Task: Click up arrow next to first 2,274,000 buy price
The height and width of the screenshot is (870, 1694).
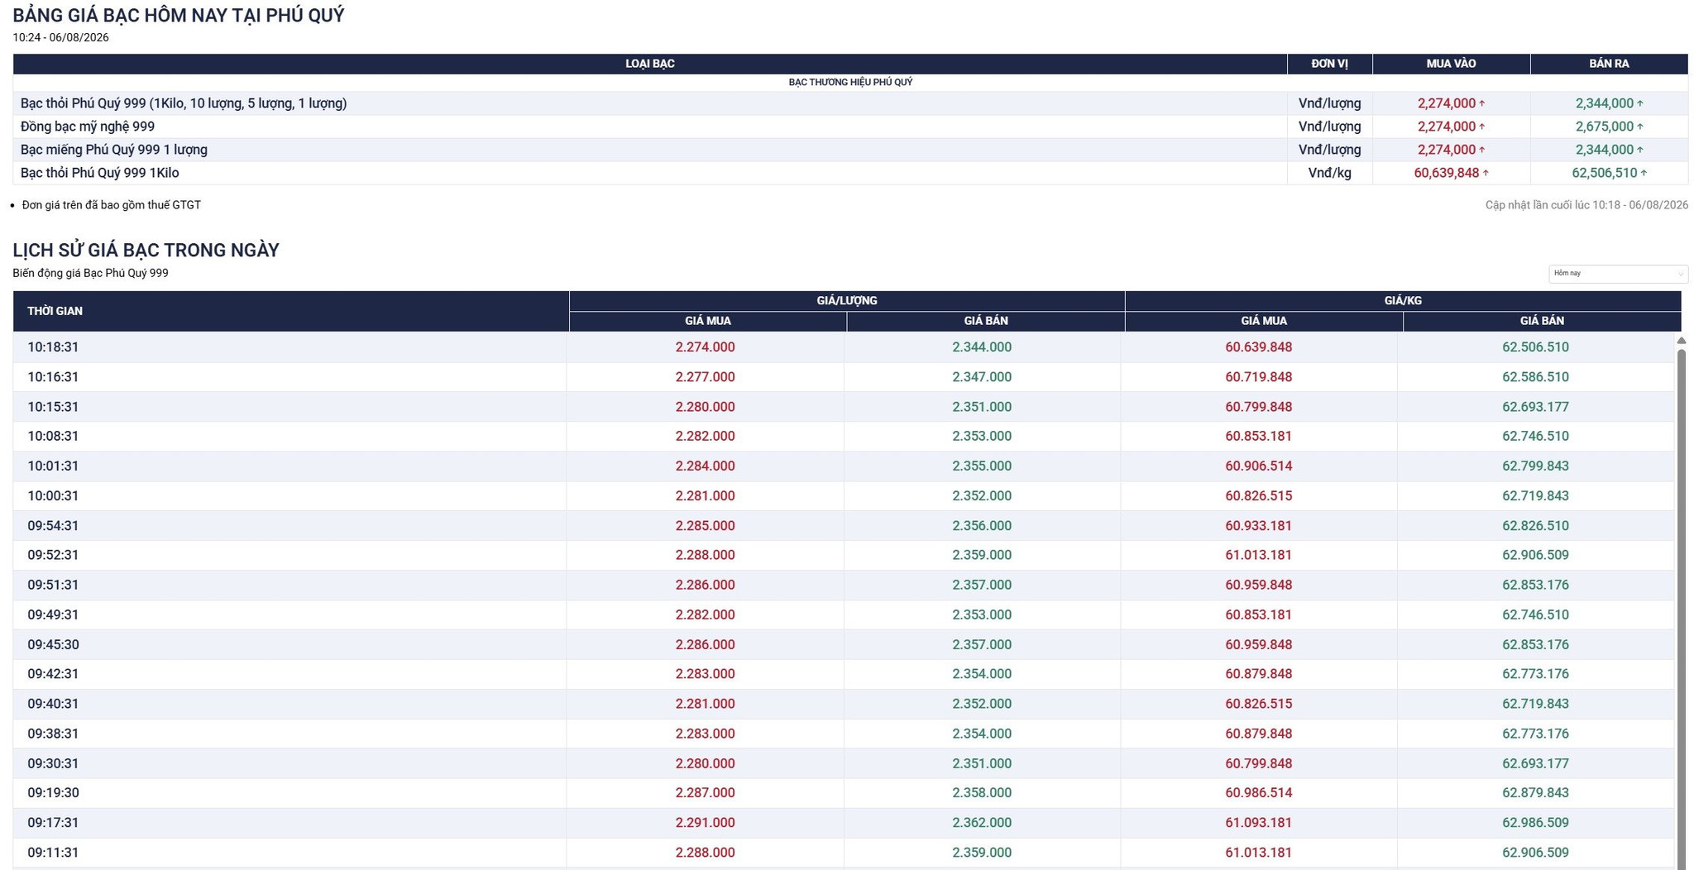Action: click(1482, 103)
